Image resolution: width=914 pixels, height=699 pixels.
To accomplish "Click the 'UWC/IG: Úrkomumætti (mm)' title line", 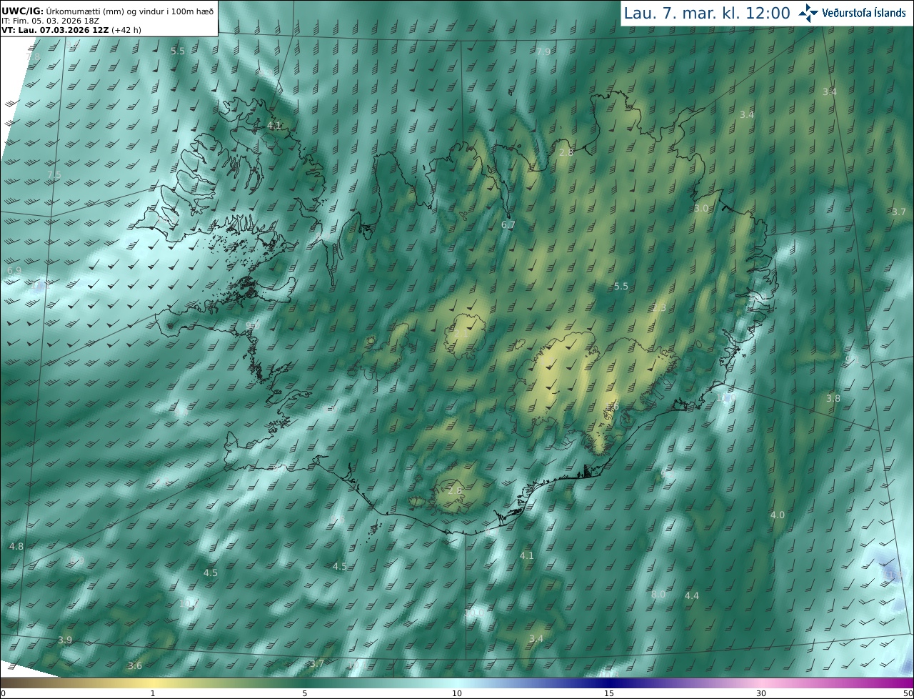I will 107,10.
